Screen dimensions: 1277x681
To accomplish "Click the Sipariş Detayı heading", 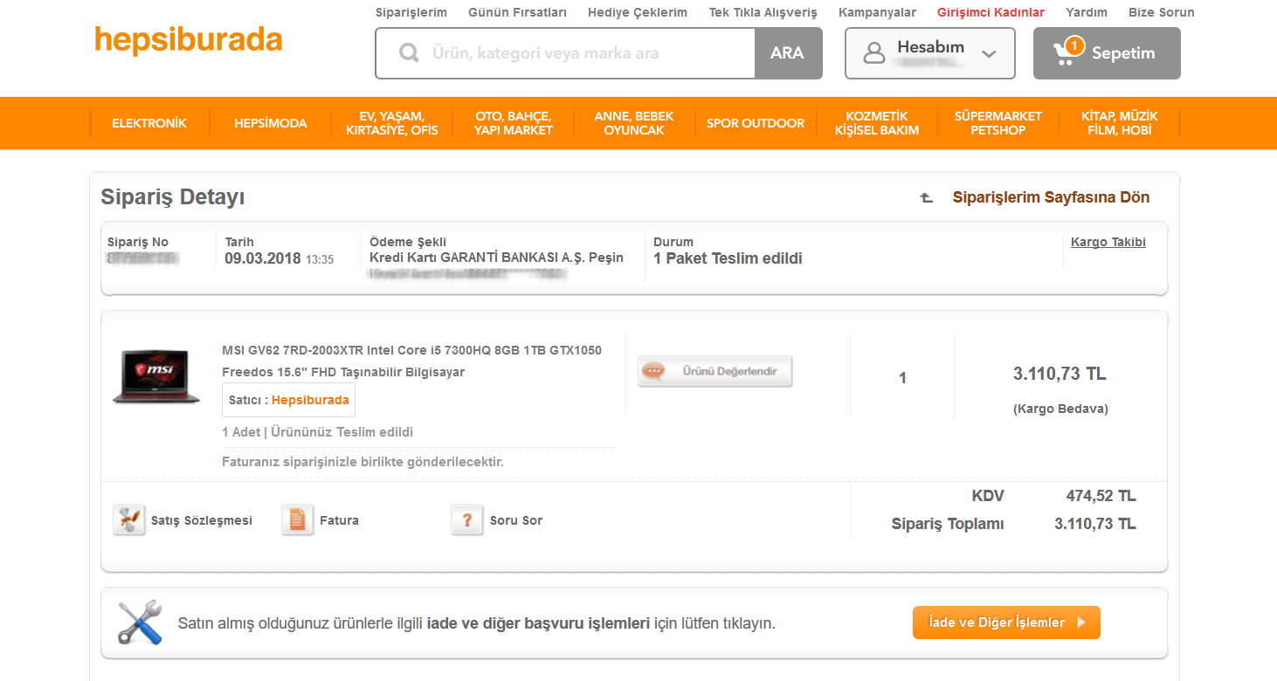I will tap(173, 197).
